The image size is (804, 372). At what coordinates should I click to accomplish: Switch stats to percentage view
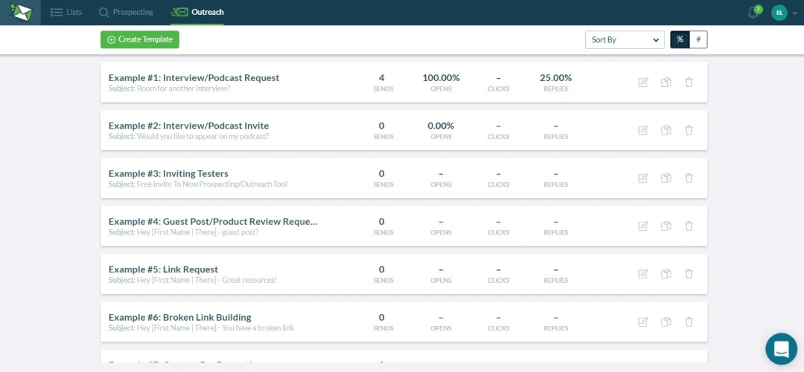click(680, 39)
